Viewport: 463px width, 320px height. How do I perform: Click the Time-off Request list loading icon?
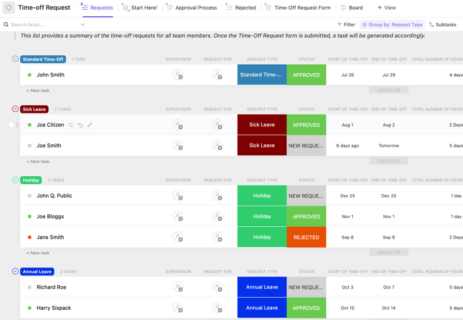[8, 8]
